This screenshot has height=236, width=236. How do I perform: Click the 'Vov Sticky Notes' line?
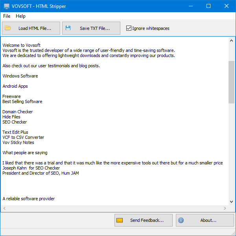click(18, 142)
